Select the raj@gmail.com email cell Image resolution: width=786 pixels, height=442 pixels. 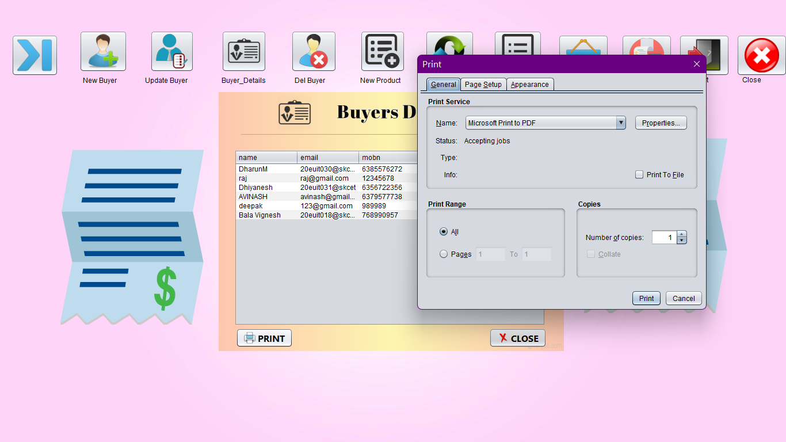tap(328, 178)
